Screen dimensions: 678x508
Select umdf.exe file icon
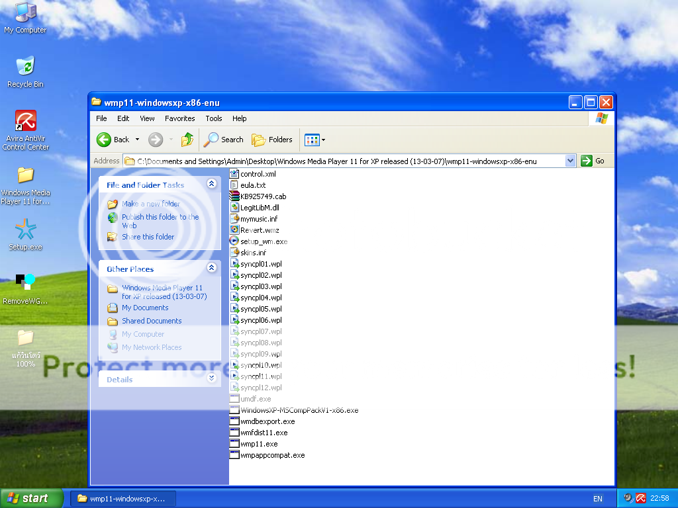click(x=234, y=399)
